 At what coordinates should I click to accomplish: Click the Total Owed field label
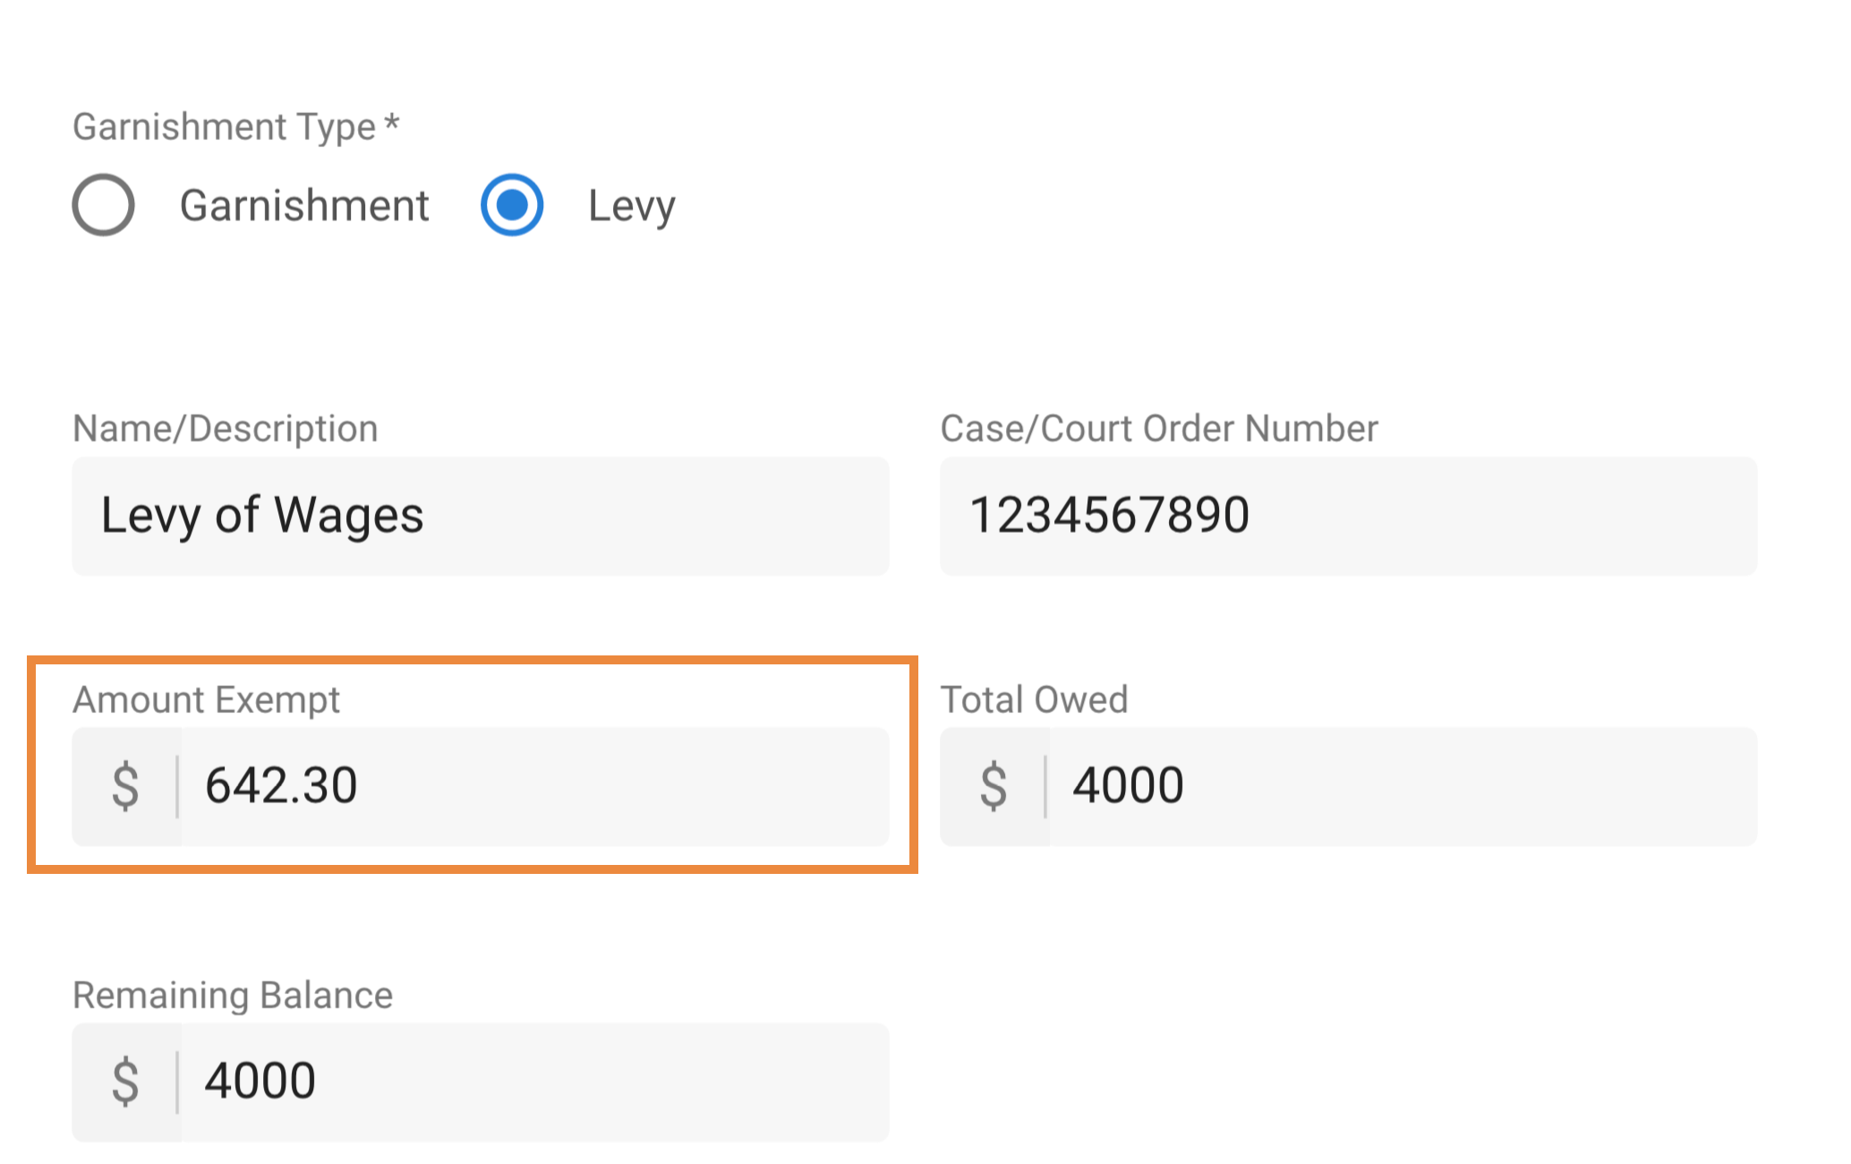(1034, 700)
